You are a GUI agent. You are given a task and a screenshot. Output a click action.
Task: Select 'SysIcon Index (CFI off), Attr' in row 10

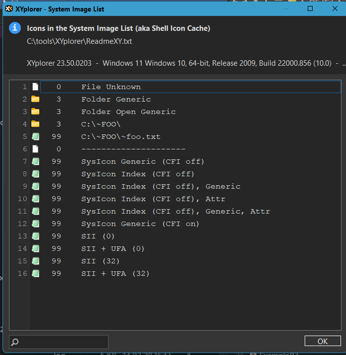[191, 199]
